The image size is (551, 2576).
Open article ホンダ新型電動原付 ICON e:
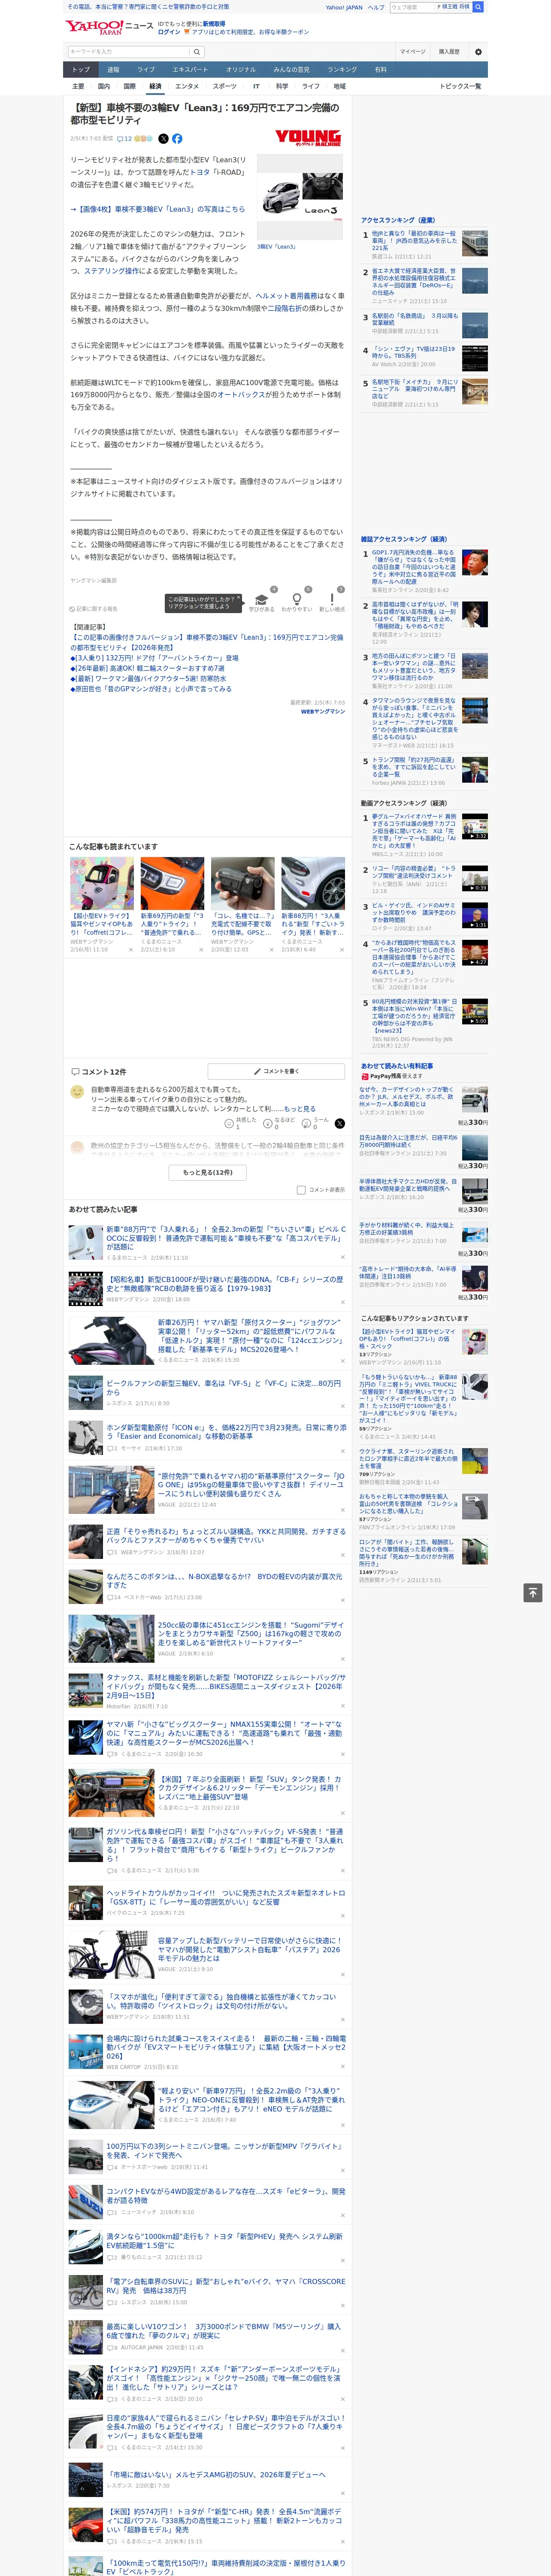226,1432
